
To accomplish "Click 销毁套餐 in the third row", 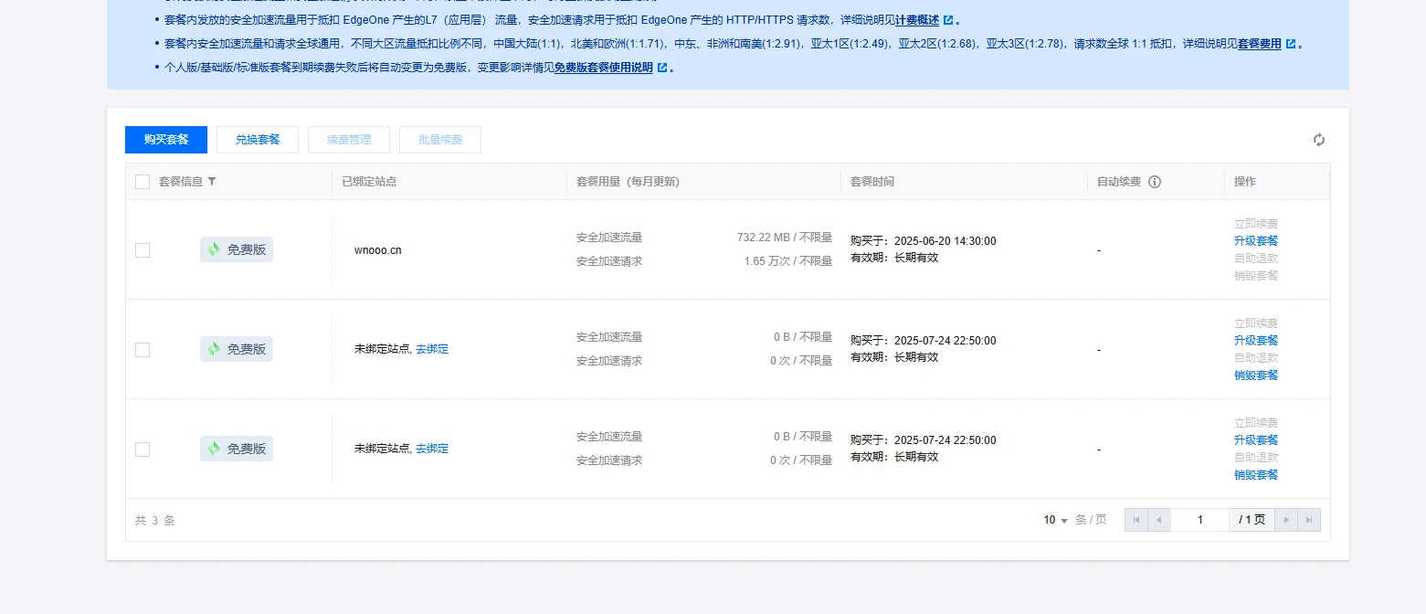I will tap(1255, 475).
